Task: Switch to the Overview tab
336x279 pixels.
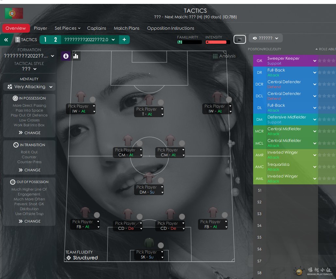Action: (x=16, y=28)
